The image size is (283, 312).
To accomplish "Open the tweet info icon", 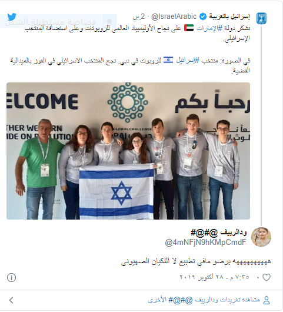I will [11, 277].
